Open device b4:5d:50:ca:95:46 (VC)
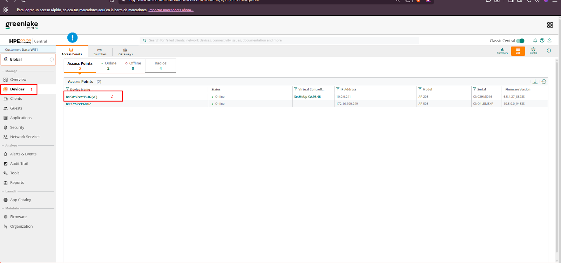 point(82,97)
